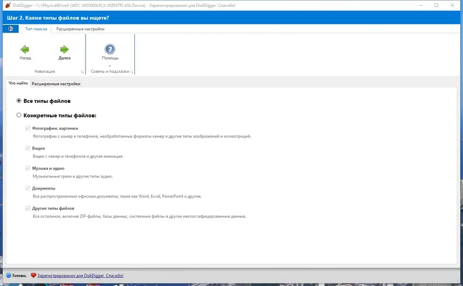463x286 pixels.
Task: Click the photos description text line
Action: [x=142, y=136]
